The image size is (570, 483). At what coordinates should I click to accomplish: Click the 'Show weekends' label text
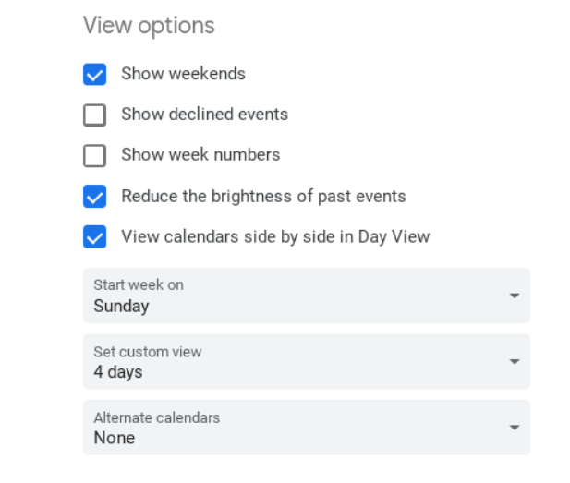183,74
